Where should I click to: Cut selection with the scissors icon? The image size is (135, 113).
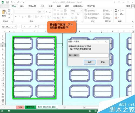(x=9, y=11)
